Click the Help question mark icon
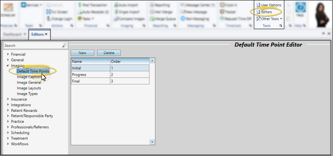The image size is (333, 156). 301,7
